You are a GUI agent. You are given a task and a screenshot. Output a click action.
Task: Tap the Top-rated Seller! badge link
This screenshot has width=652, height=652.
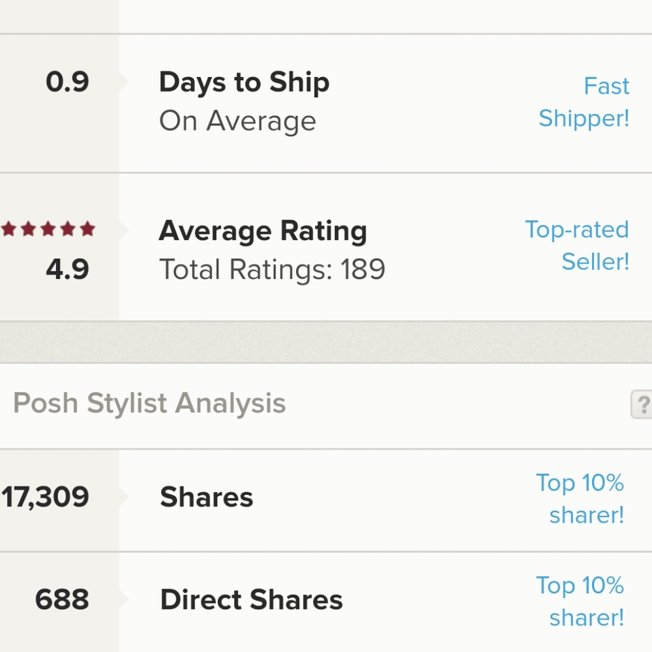coord(577,245)
